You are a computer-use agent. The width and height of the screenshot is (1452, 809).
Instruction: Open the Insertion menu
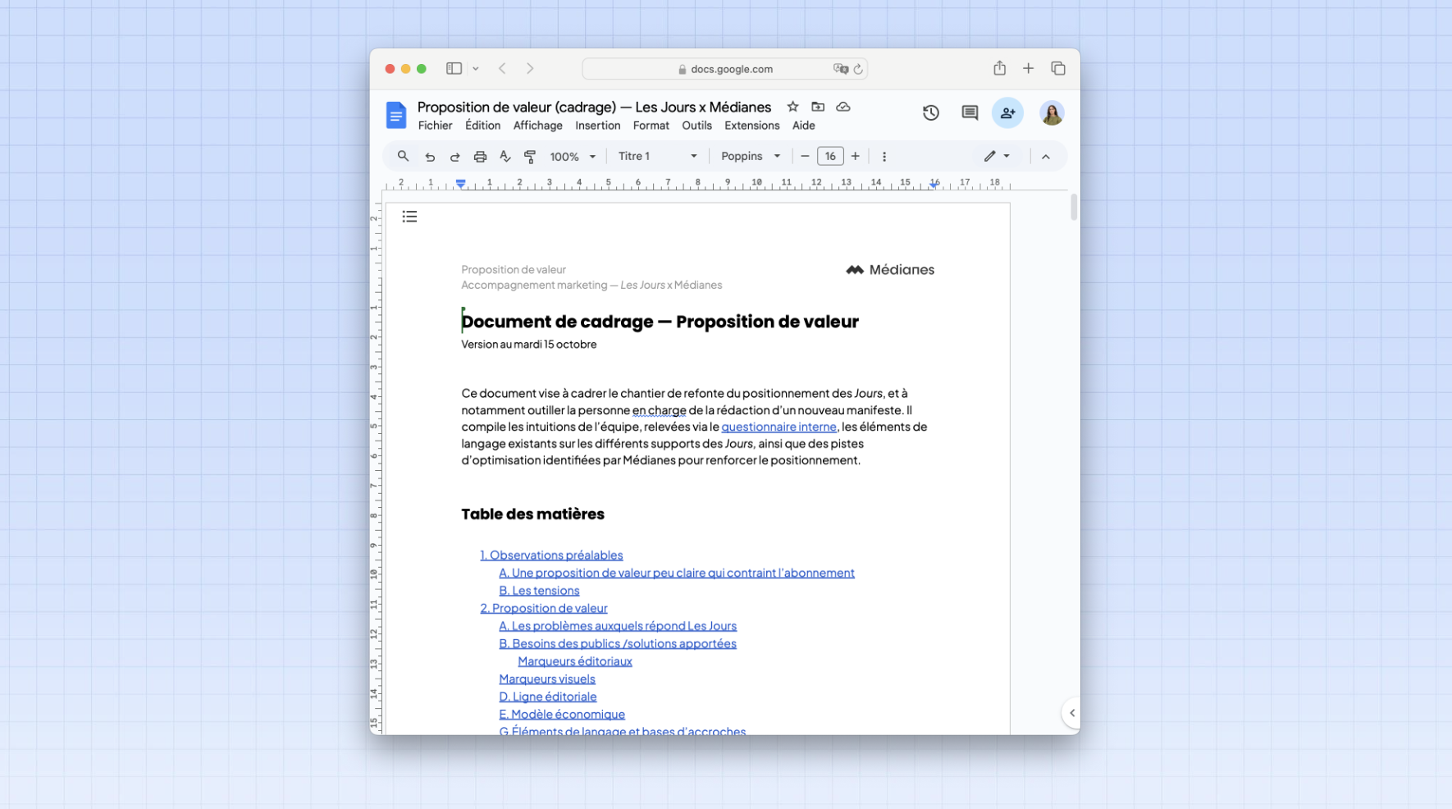pyautogui.click(x=597, y=126)
